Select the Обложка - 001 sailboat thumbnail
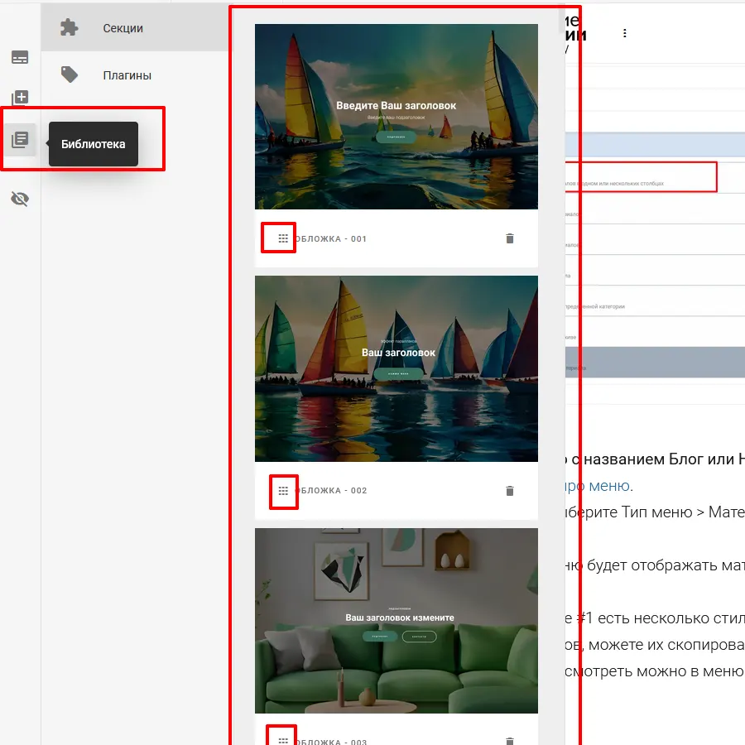This screenshot has height=745, width=745. tap(396, 117)
